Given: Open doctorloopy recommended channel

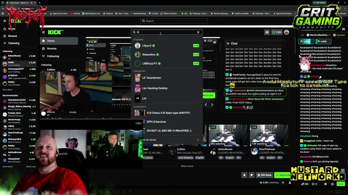Looking at the screenshot, I should click(x=19, y=121).
